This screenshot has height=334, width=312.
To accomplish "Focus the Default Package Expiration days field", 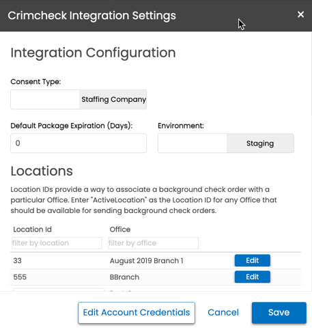I will click(x=79, y=143).
